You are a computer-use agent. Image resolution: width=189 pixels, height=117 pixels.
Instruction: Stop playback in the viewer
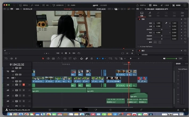pyautogui.click(x=66, y=53)
